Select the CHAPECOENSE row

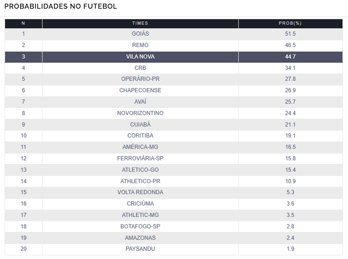(x=174, y=90)
